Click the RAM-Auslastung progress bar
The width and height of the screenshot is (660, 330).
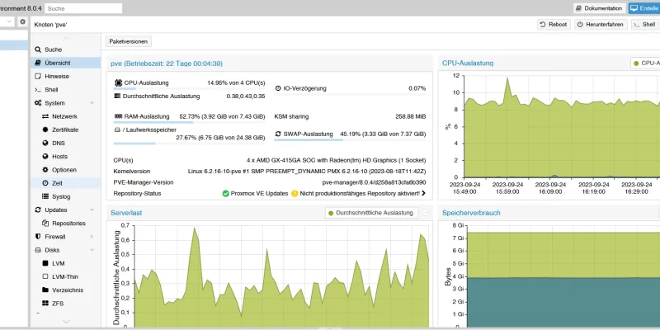(x=190, y=122)
